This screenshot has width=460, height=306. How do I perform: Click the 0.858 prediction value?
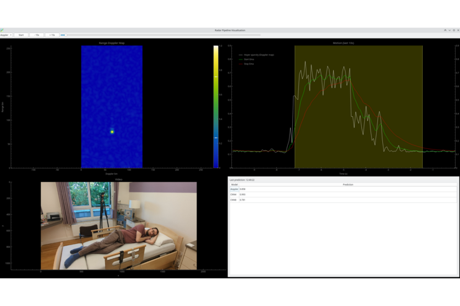[x=242, y=189]
